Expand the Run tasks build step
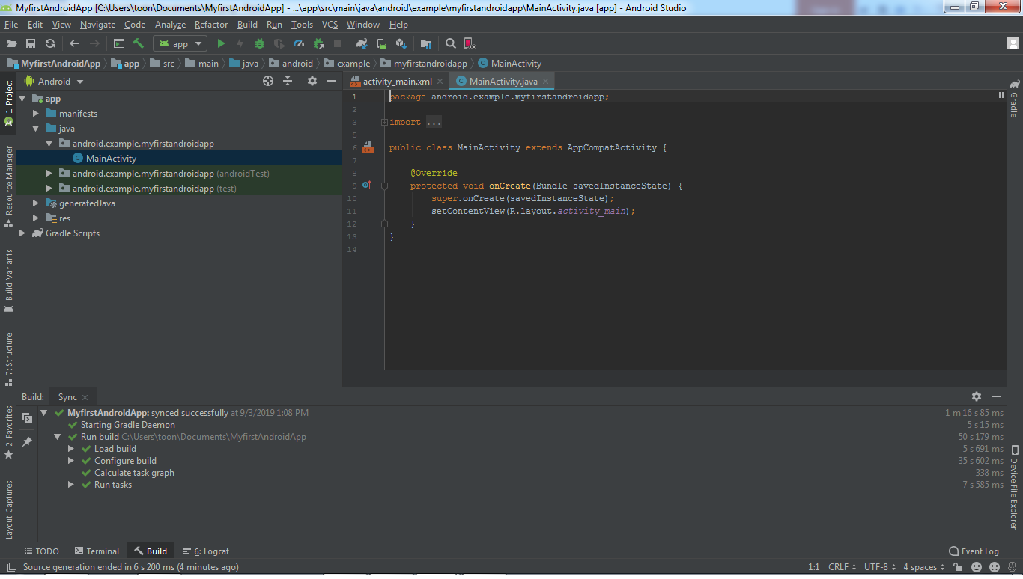Screen dimensions: 1023x579 70,484
